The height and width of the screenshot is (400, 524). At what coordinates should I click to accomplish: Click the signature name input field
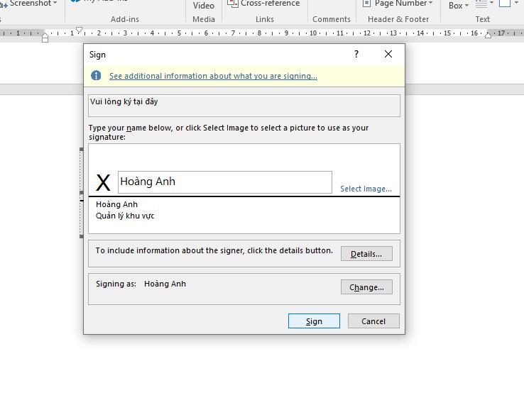tap(225, 182)
